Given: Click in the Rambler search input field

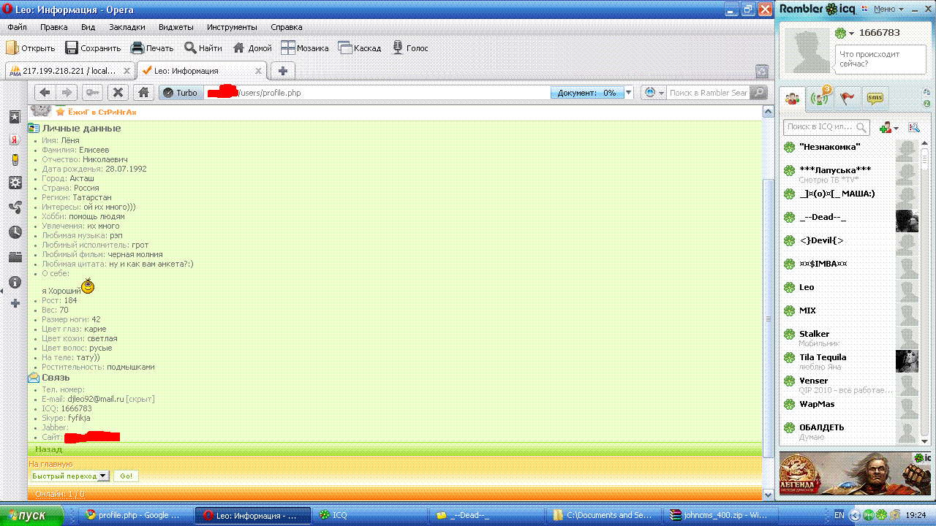Looking at the screenshot, I should click(708, 93).
